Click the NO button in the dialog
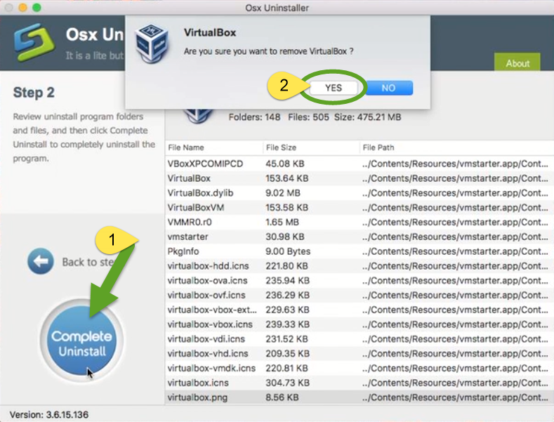The width and height of the screenshot is (554, 422). (389, 88)
